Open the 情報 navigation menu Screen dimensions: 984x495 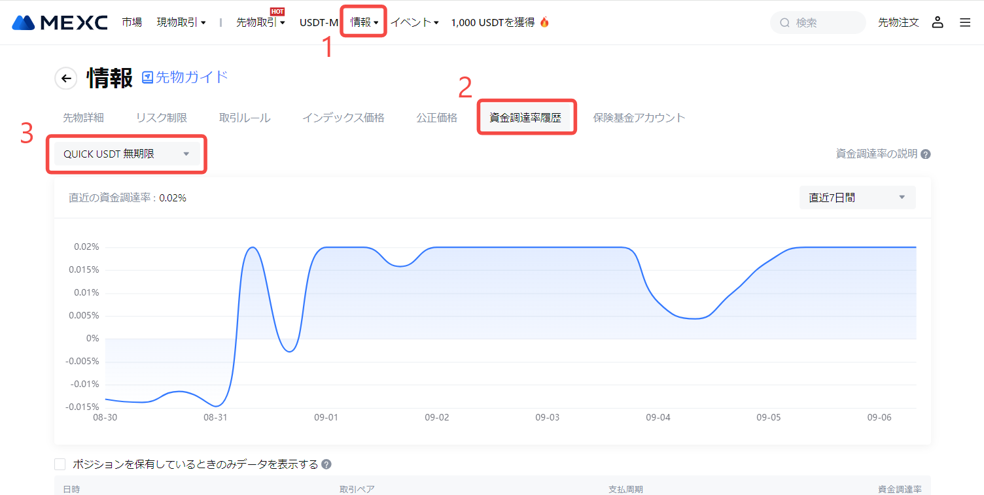(364, 22)
